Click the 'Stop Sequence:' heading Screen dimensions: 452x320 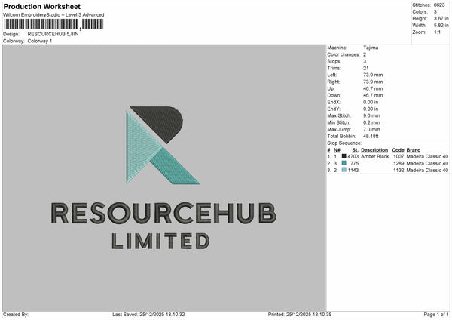(x=344, y=143)
